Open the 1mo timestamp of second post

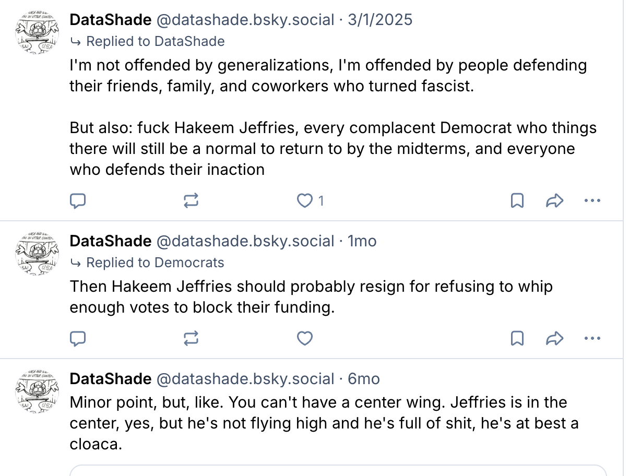tap(362, 241)
